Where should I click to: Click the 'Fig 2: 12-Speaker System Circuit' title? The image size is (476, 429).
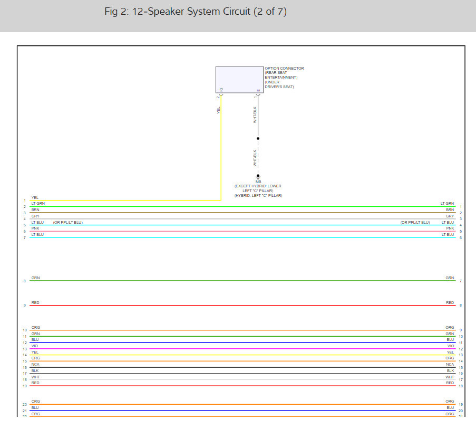coord(196,12)
